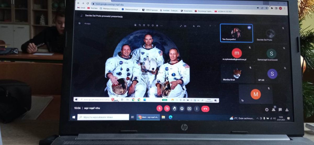Click the Chrome reload button
Screen dimensions: 314x145
click(x=87, y=3)
